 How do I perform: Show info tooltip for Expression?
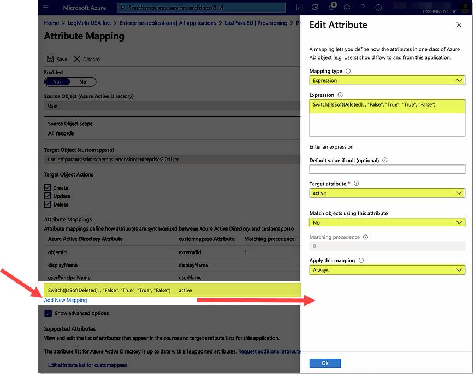(340, 95)
